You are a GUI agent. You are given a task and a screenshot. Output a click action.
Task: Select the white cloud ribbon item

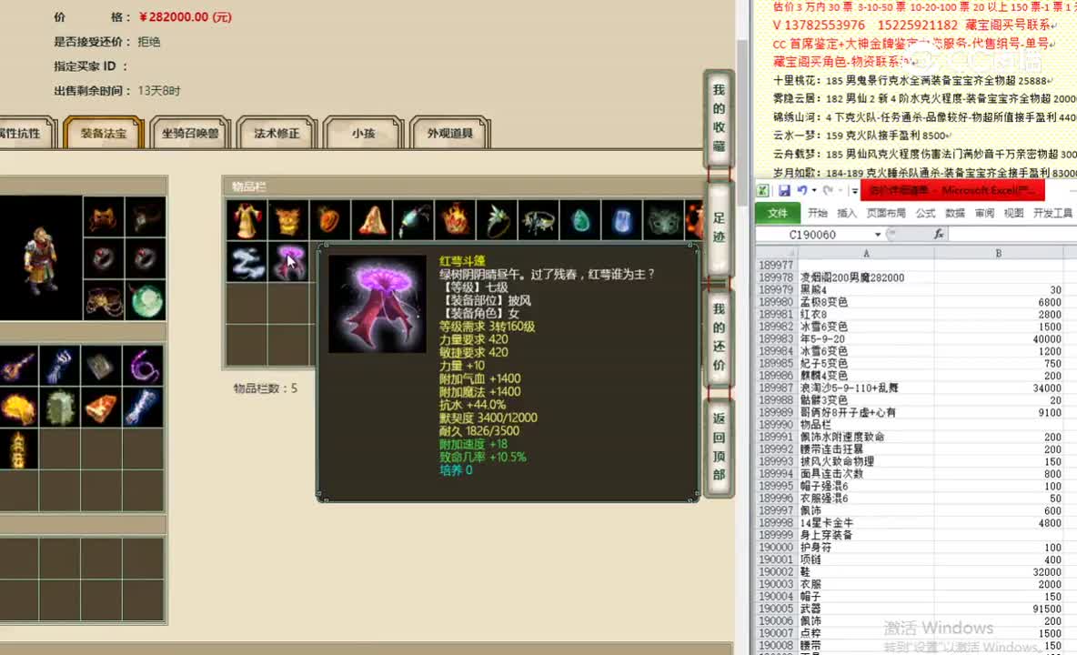pyautogui.click(x=247, y=262)
